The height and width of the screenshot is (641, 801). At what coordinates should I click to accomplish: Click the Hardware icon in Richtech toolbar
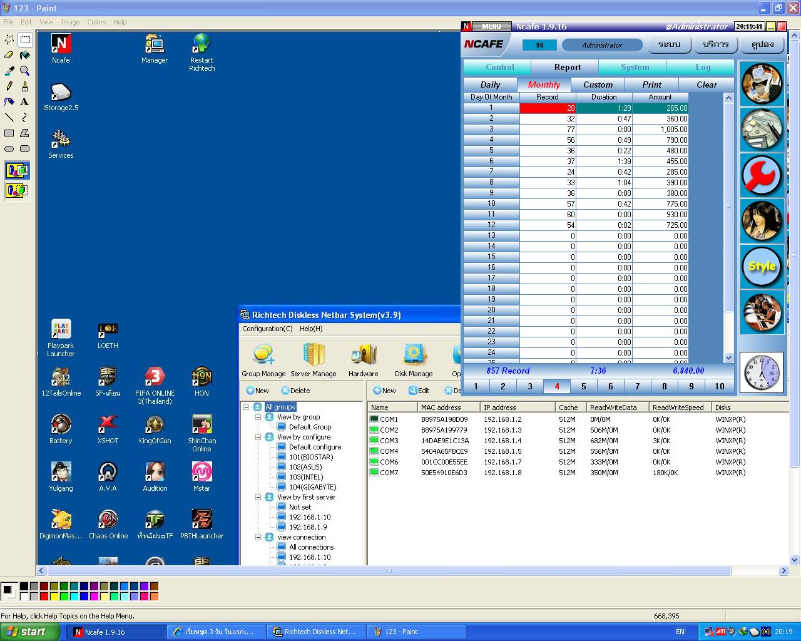point(363,360)
